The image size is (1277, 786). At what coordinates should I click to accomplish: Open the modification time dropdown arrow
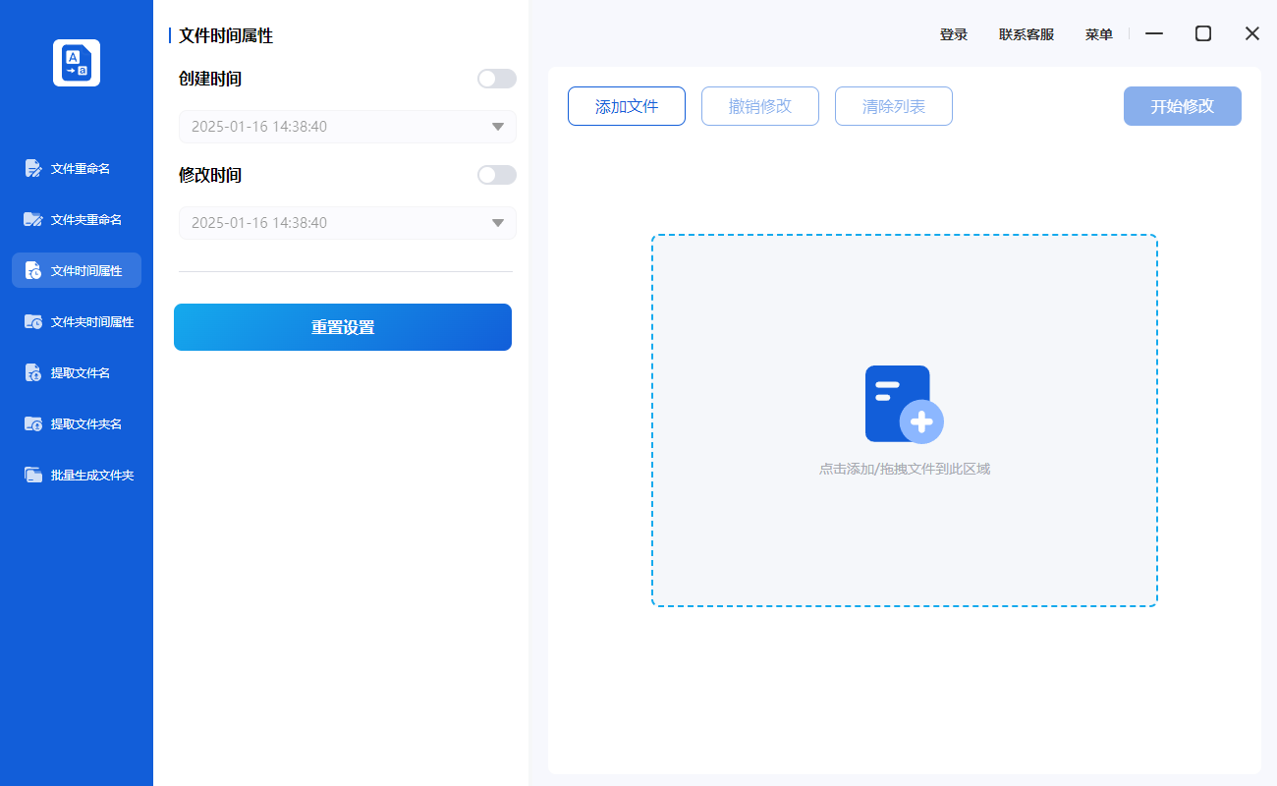tap(497, 223)
